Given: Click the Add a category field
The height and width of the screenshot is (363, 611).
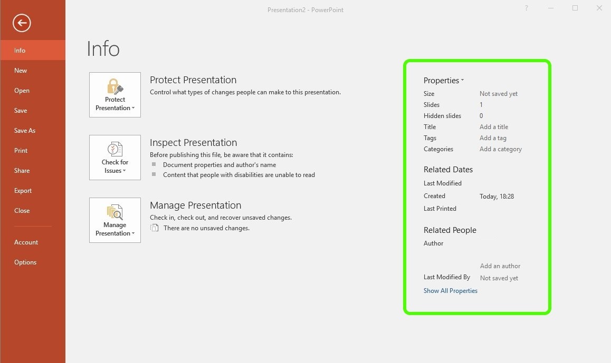Looking at the screenshot, I should point(501,149).
